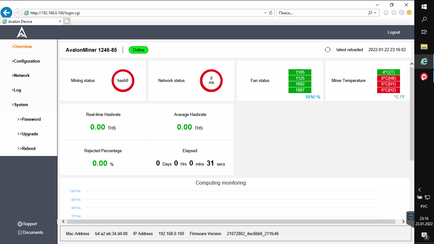
Task: Click horizontal scrollbar left arrow
Action: (64, 221)
